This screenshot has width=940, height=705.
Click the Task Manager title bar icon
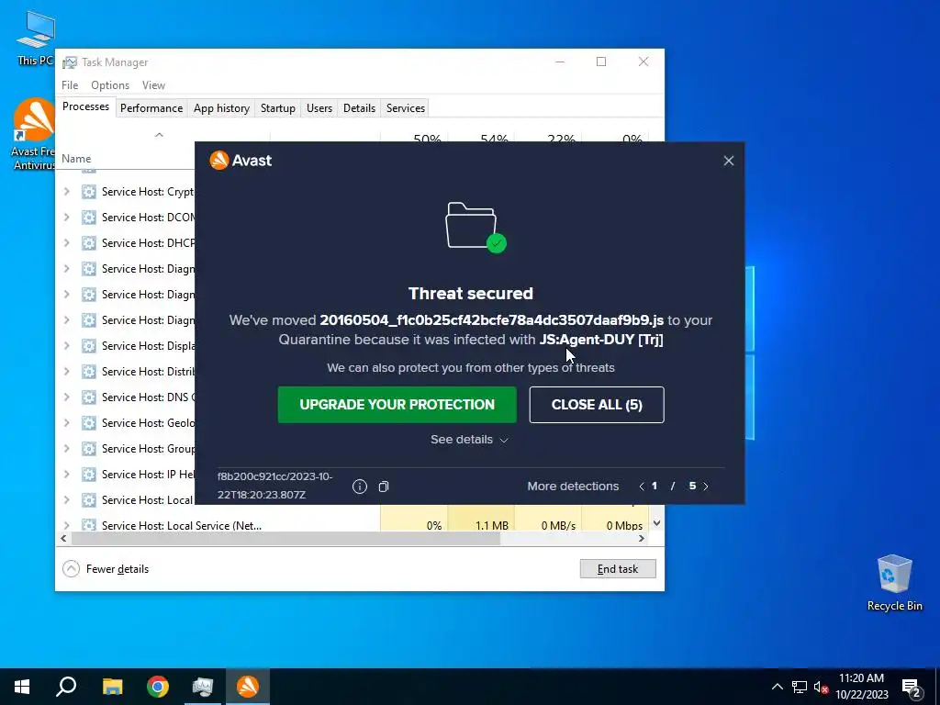point(70,62)
